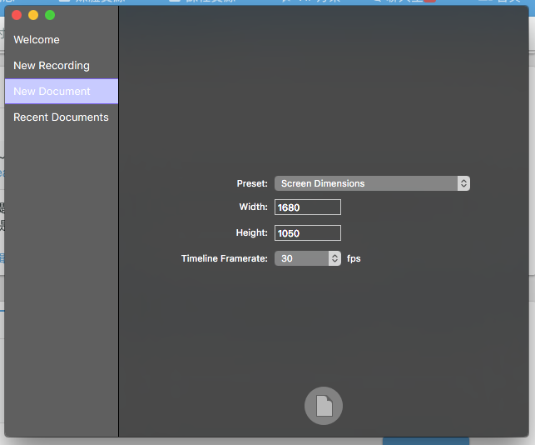The image size is (535, 445).
Task: Click the Height label text
Action: pos(251,233)
